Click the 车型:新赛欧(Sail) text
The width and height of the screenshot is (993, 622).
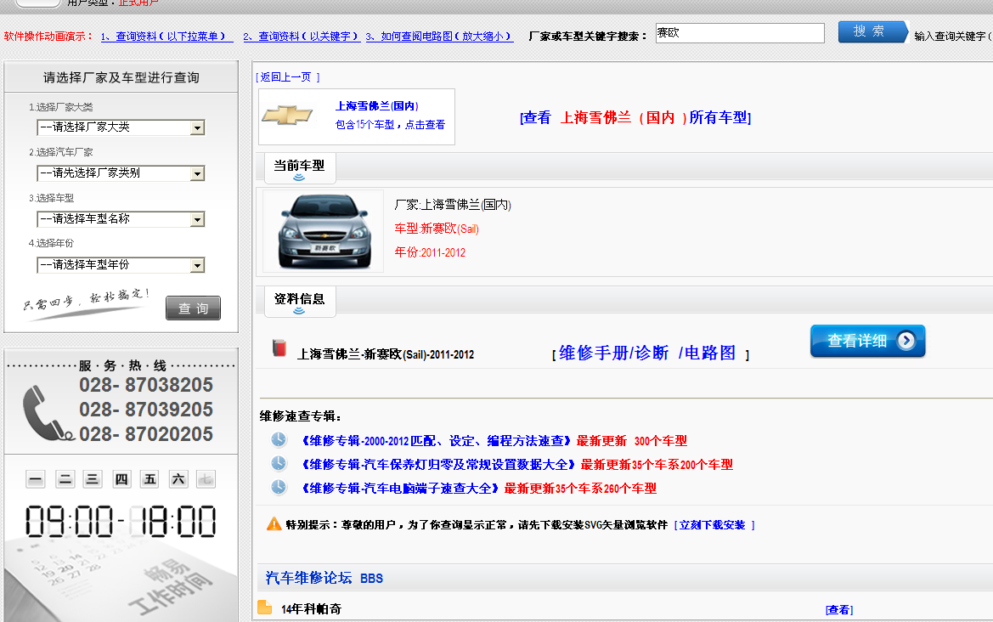[437, 229]
